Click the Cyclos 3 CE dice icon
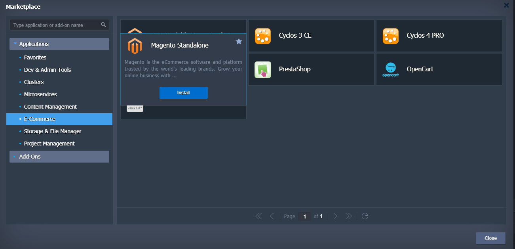The image size is (515, 249). tap(262, 35)
